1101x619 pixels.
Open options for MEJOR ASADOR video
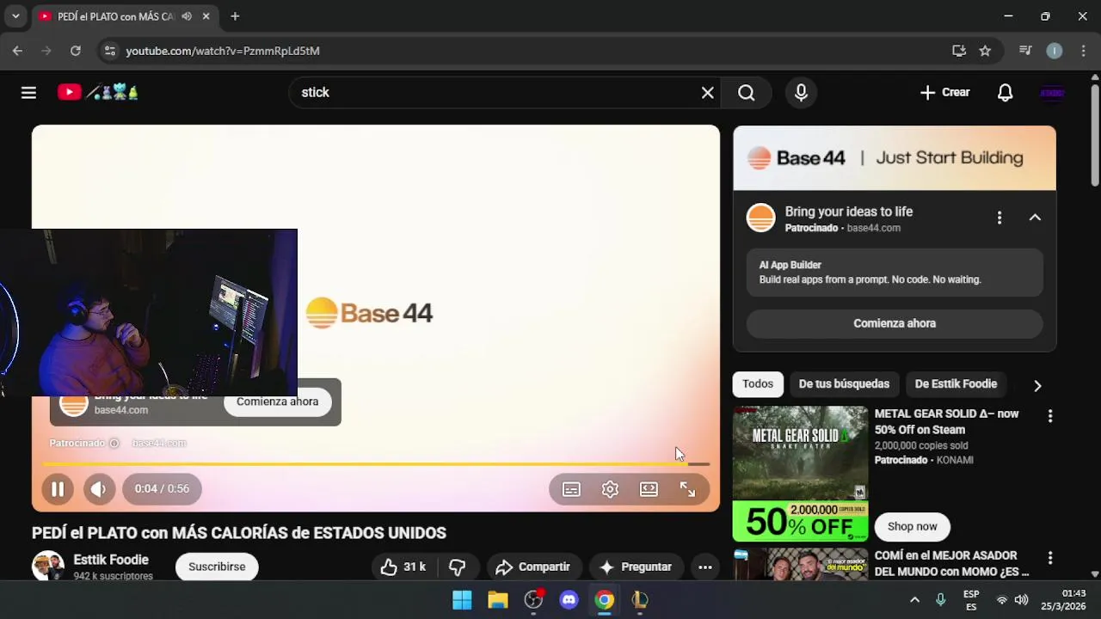point(1049,558)
